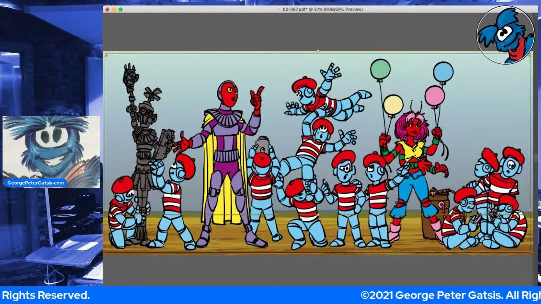541x304 pixels.
Task: Select the gray uncolored totem robot
Action: point(142,139)
